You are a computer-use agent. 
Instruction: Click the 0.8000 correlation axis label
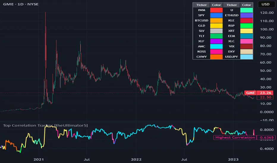tap(267, 130)
